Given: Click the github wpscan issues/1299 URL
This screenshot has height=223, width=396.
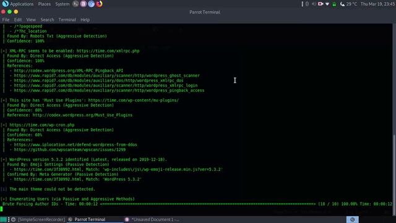Looking at the screenshot, I should click(70, 150).
